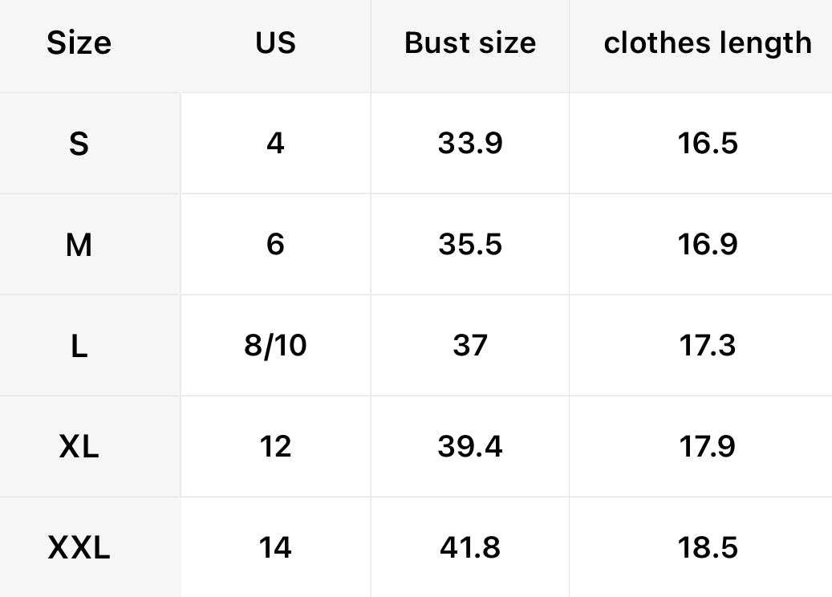The image size is (832, 597).
Task: Select US size "8/10" cell
Action: pos(275,346)
